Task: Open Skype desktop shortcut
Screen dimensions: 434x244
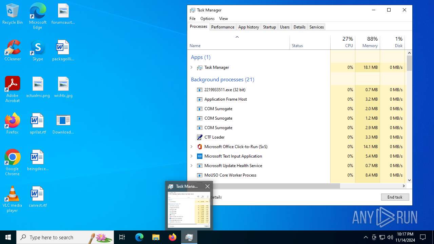Action: point(38,51)
